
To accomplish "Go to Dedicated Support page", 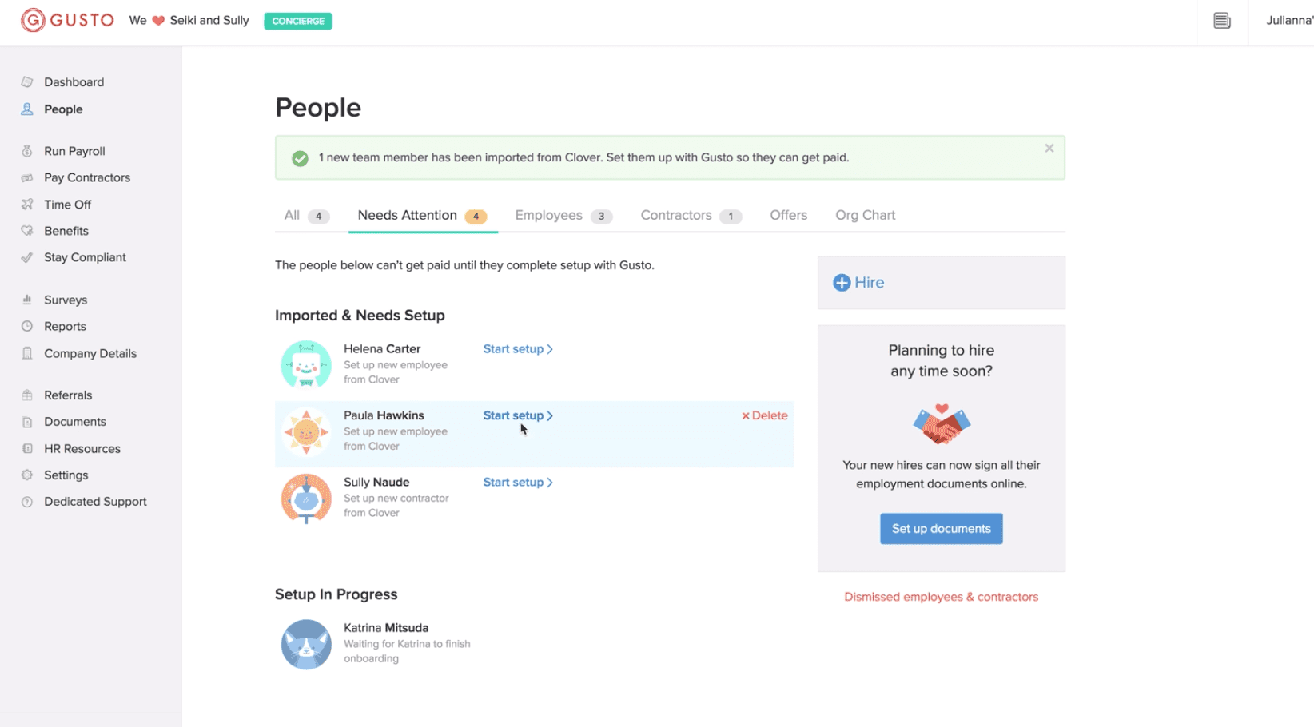I will coord(95,502).
